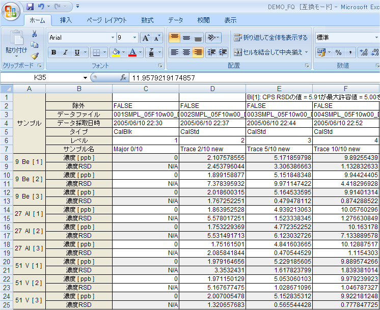Click the formula bar value 11.9579219174857
This screenshot has width=380, height=310.
(164, 78)
